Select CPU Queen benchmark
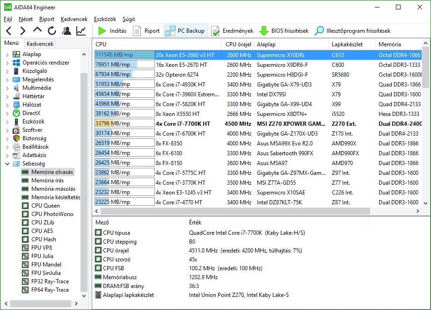431x310 pixels. 45,206
